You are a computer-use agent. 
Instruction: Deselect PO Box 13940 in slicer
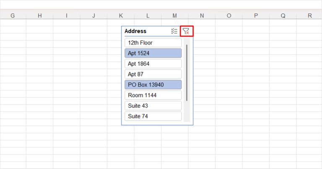[x=153, y=85]
